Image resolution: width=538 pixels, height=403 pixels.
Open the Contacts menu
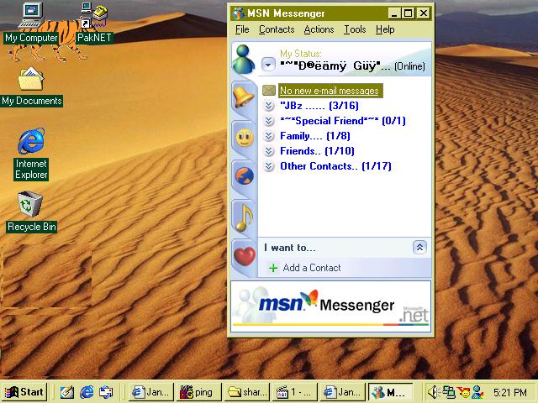pos(277,29)
